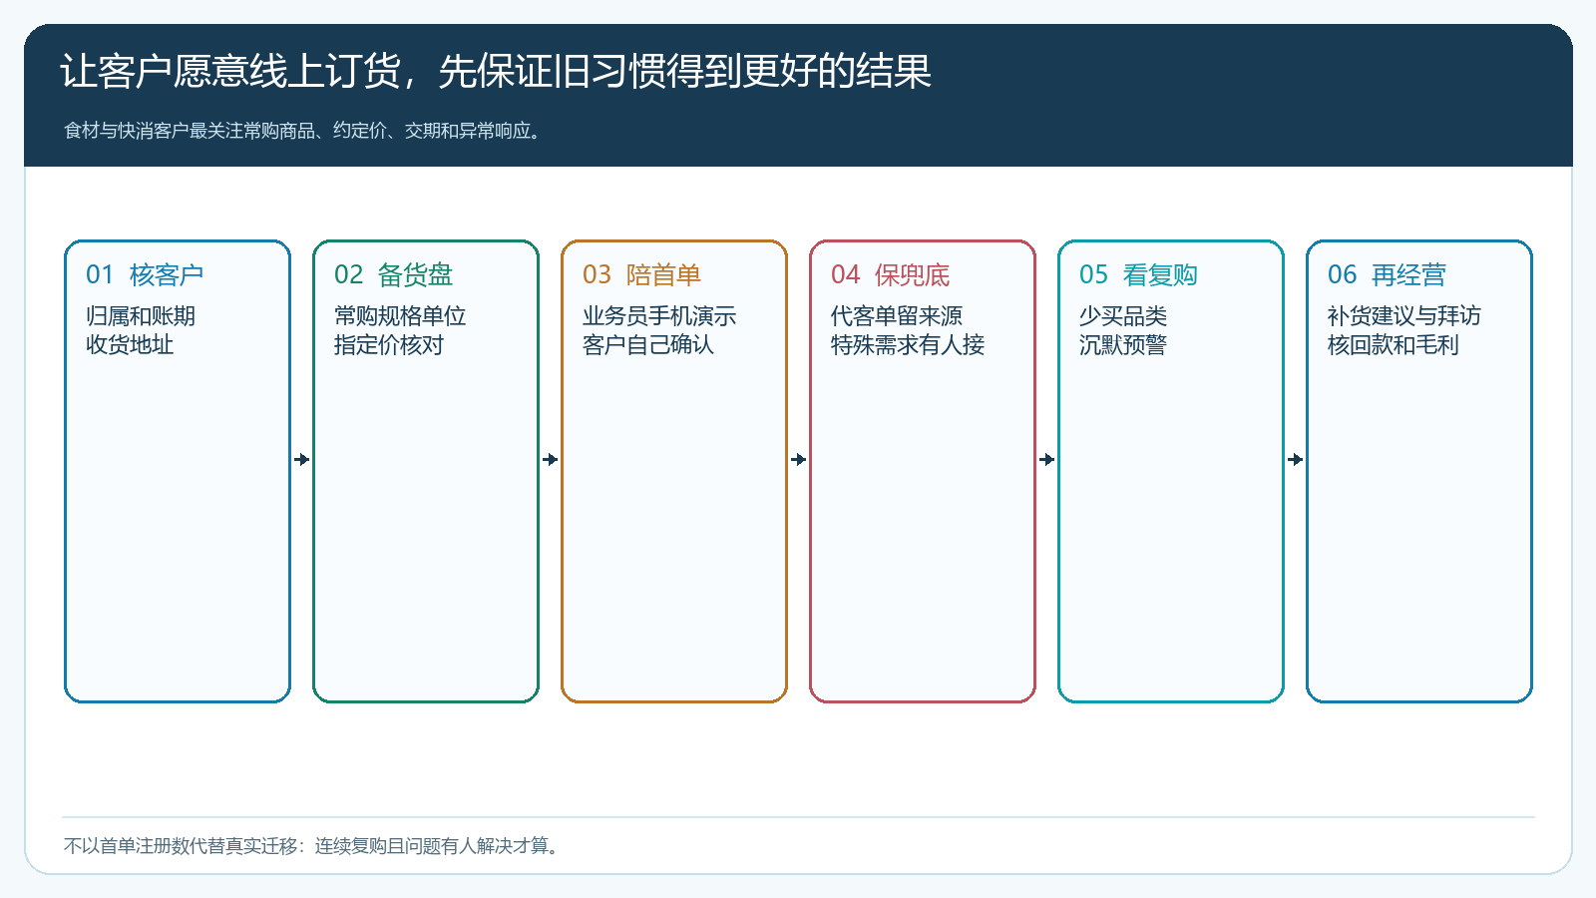The width and height of the screenshot is (1596, 898).
Task: Select text 代客单留来源
Action: [x=897, y=315]
